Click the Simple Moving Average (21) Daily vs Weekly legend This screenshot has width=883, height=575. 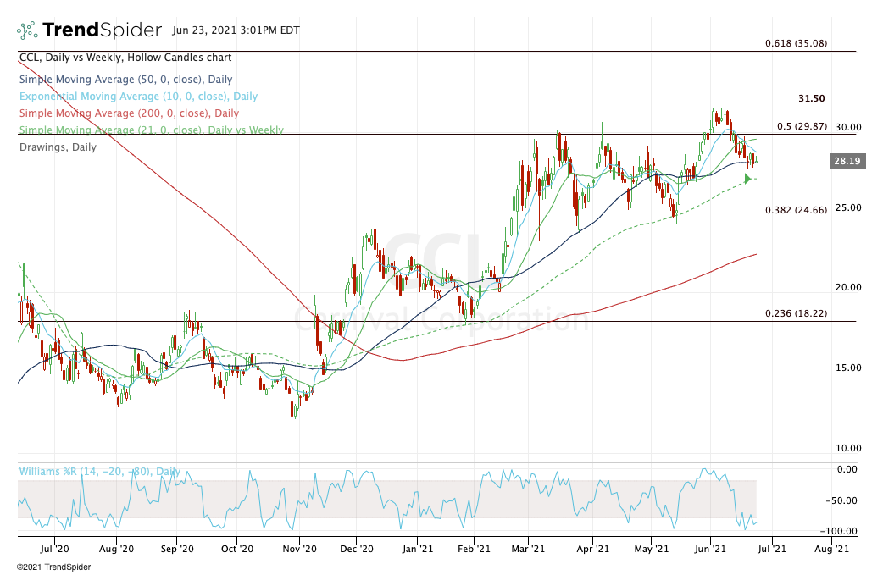pyautogui.click(x=152, y=130)
